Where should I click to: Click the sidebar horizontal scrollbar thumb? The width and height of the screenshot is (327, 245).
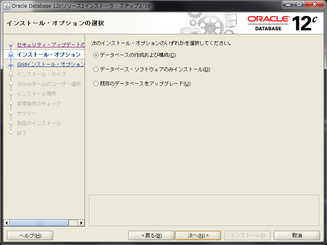(x=39, y=223)
